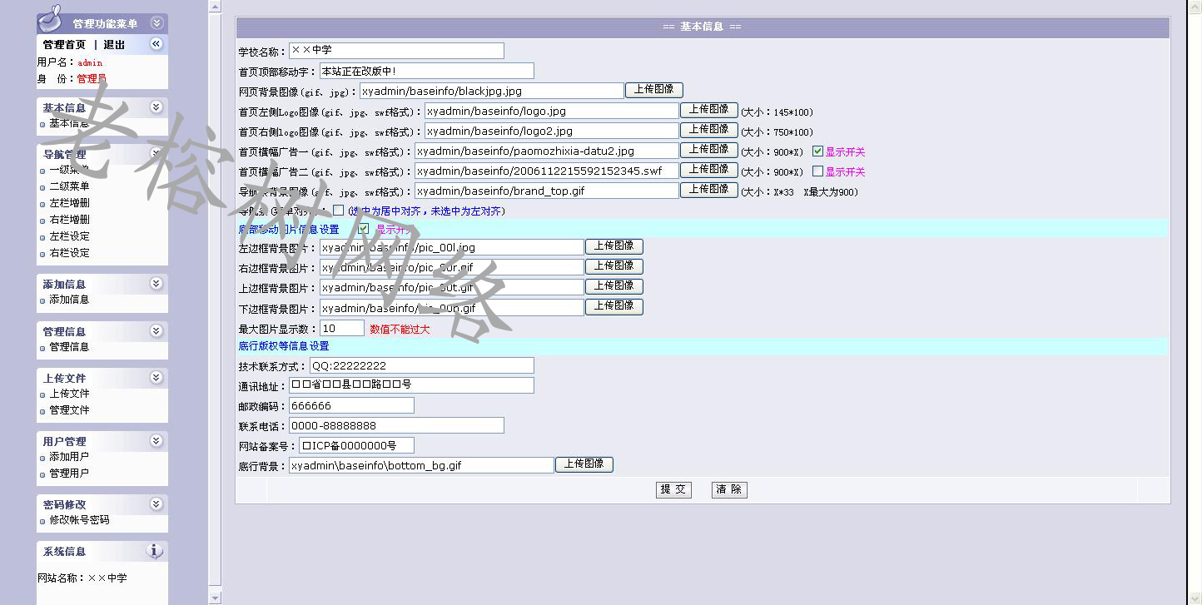The height and width of the screenshot is (605, 1202).
Task: Click 上传图像 button for 底行背景
Action: (x=584, y=464)
